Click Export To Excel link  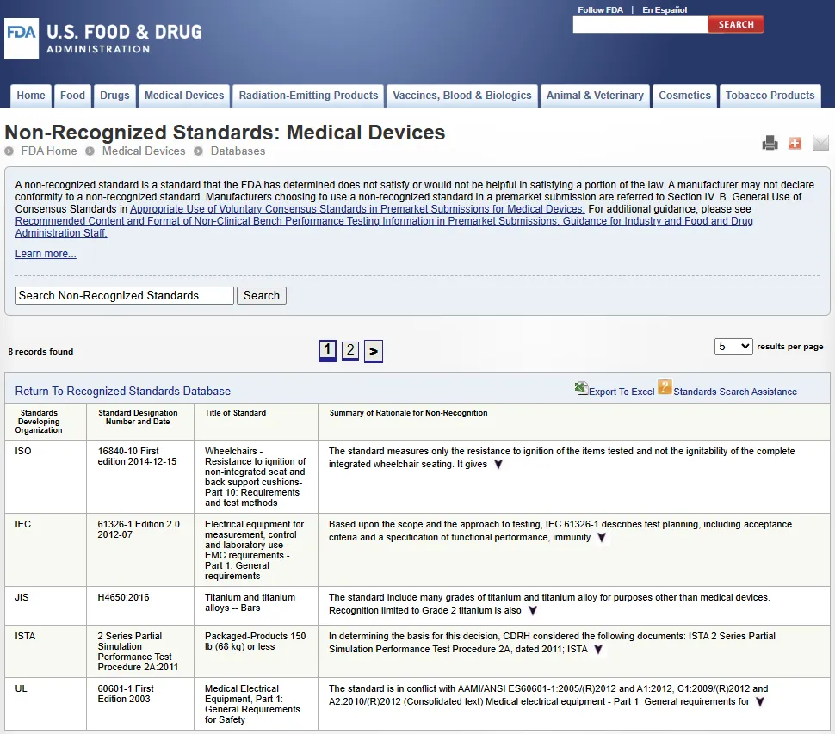622,392
